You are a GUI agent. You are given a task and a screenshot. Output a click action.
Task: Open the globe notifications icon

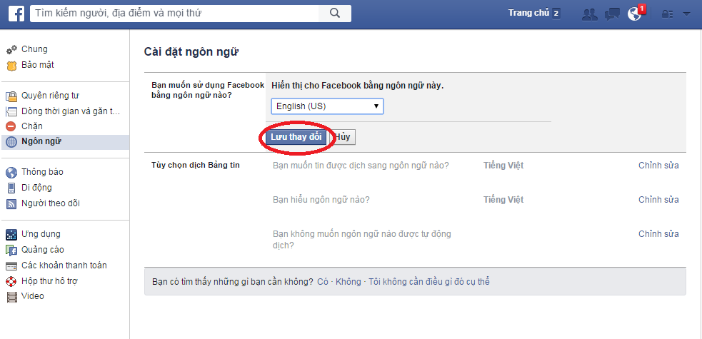634,14
